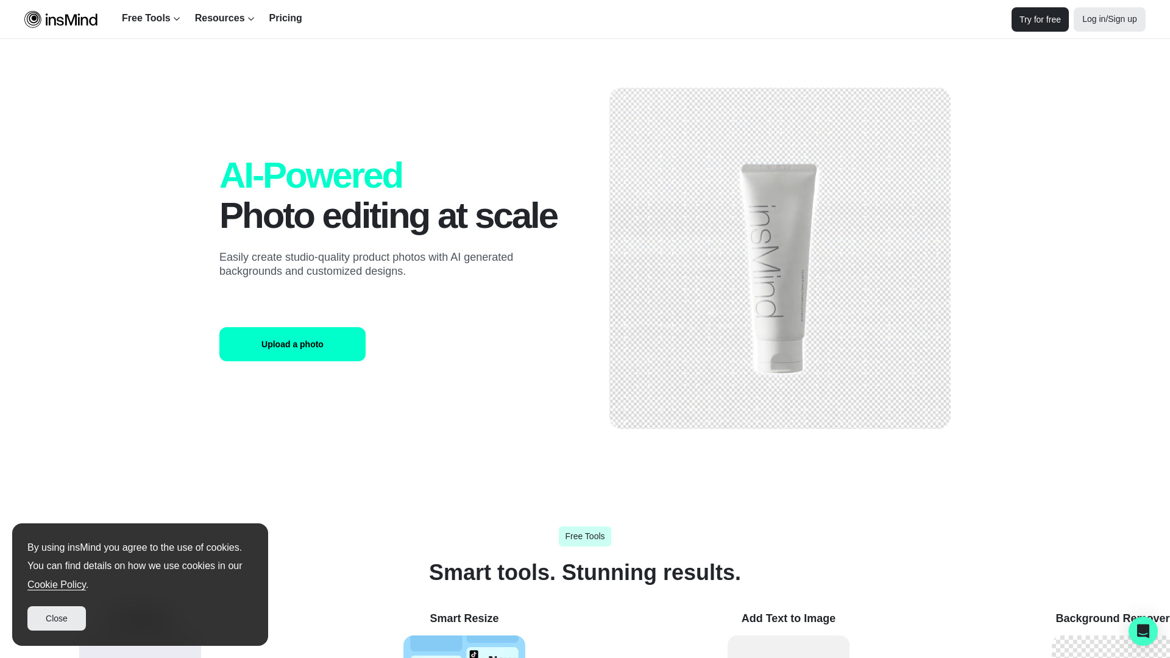Toggle cookie consent acceptance

tap(56, 618)
